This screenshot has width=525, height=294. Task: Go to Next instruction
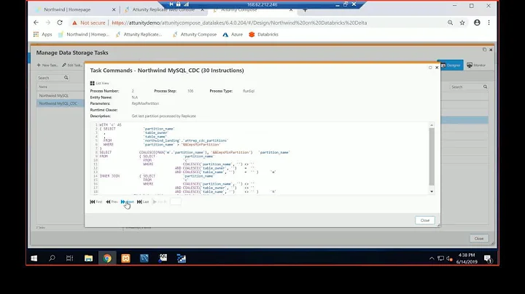[127, 202]
